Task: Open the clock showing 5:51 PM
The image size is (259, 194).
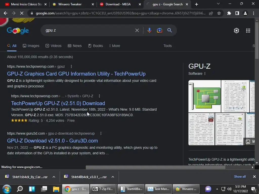Action: (241, 189)
